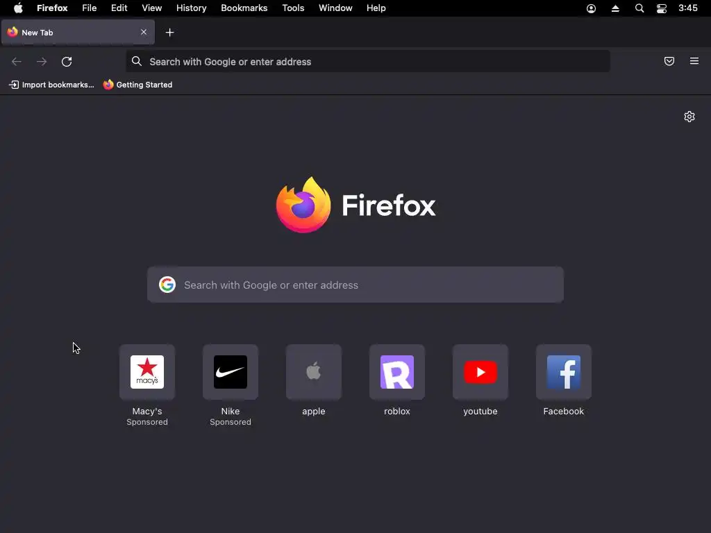Open the Apple menu

point(18,8)
